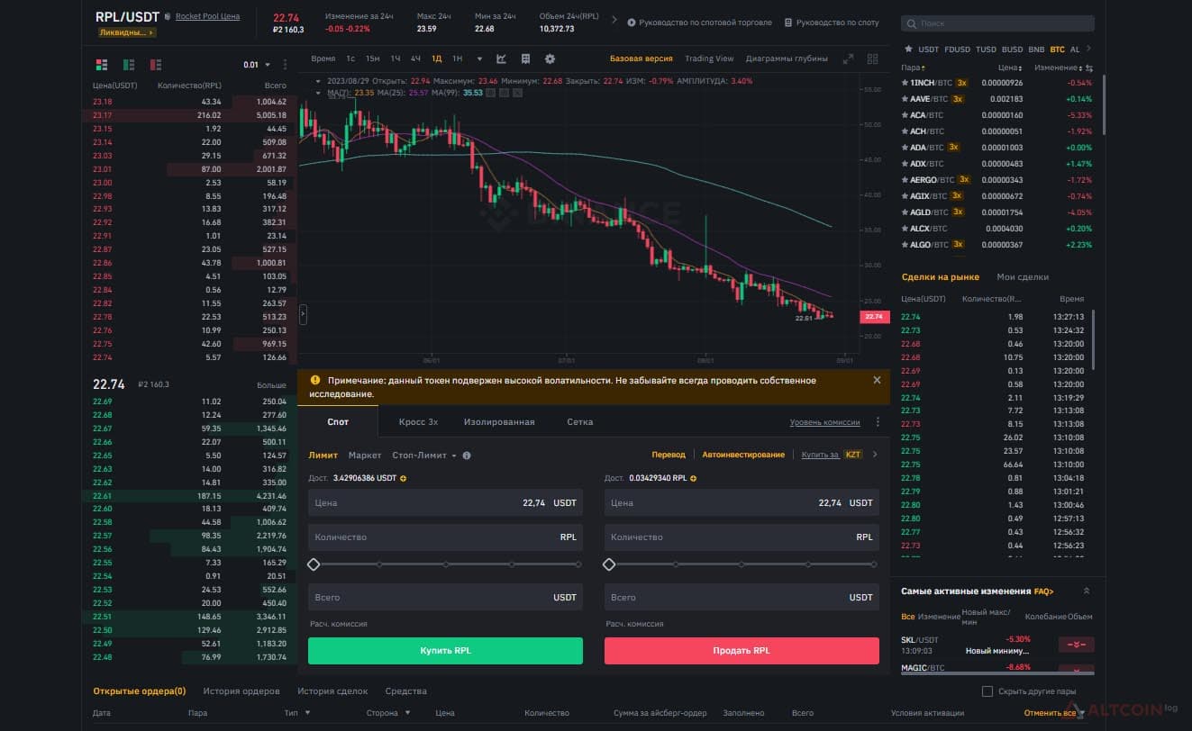
Task: Open order book precision 0.01 dropdown
Action: (x=257, y=65)
